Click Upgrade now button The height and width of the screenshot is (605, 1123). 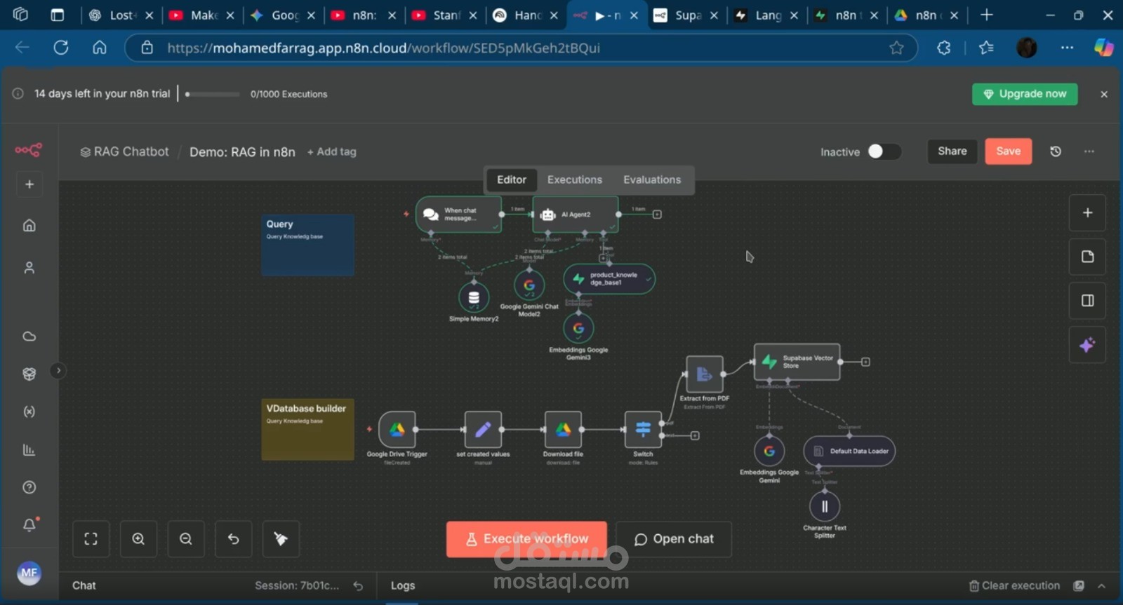pos(1025,94)
